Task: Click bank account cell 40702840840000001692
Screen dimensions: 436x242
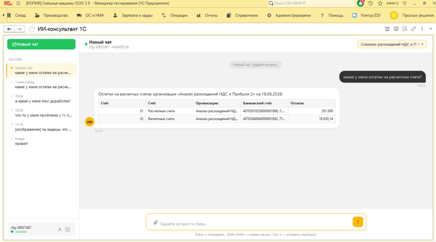Action: tap(264, 119)
